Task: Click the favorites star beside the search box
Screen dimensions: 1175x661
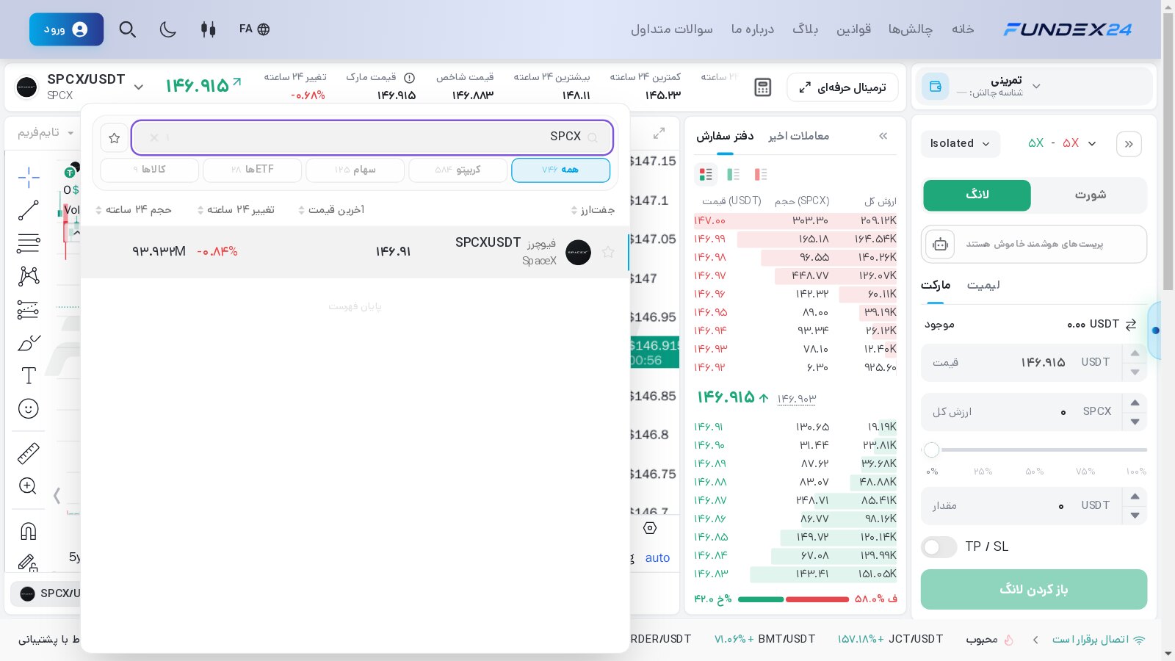Action: pos(114,138)
